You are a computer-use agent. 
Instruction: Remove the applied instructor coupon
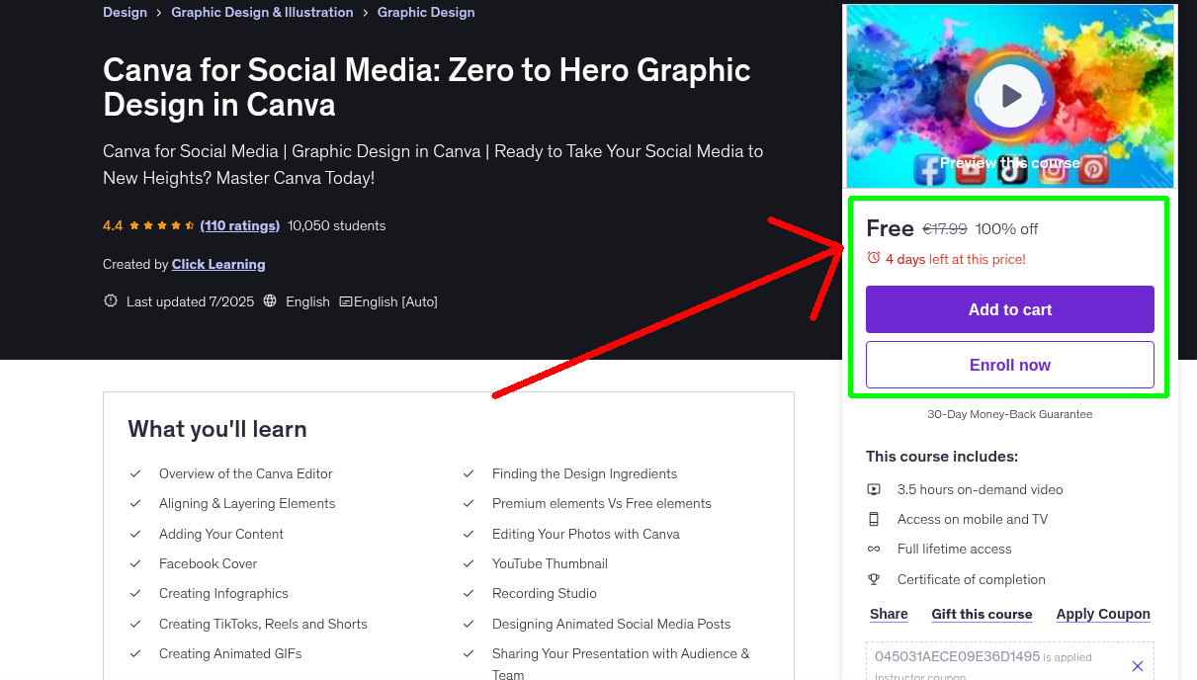pyautogui.click(x=1138, y=665)
